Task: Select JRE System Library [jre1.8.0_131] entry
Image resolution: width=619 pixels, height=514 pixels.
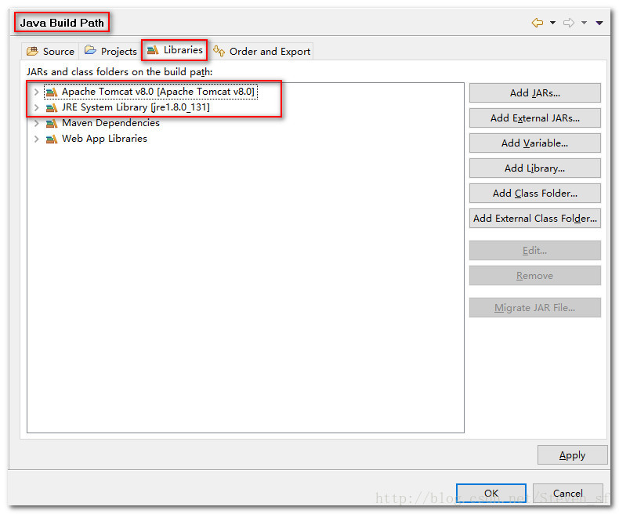Action: pyautogui.click(x=136, y=107)
